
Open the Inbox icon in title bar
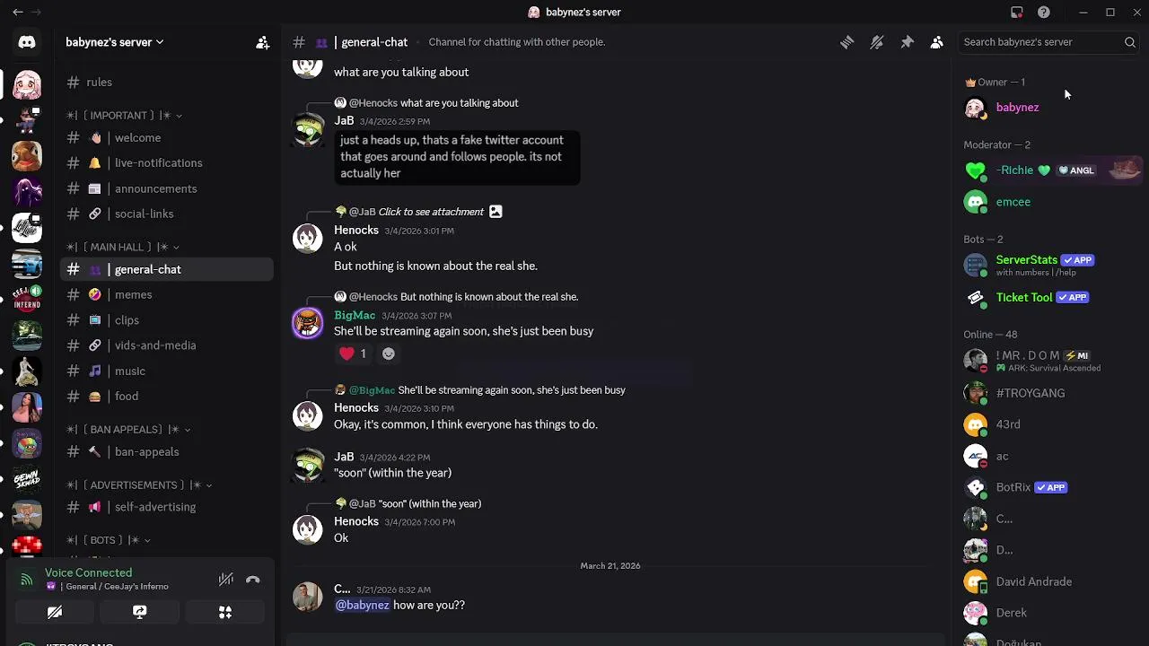1016,13
